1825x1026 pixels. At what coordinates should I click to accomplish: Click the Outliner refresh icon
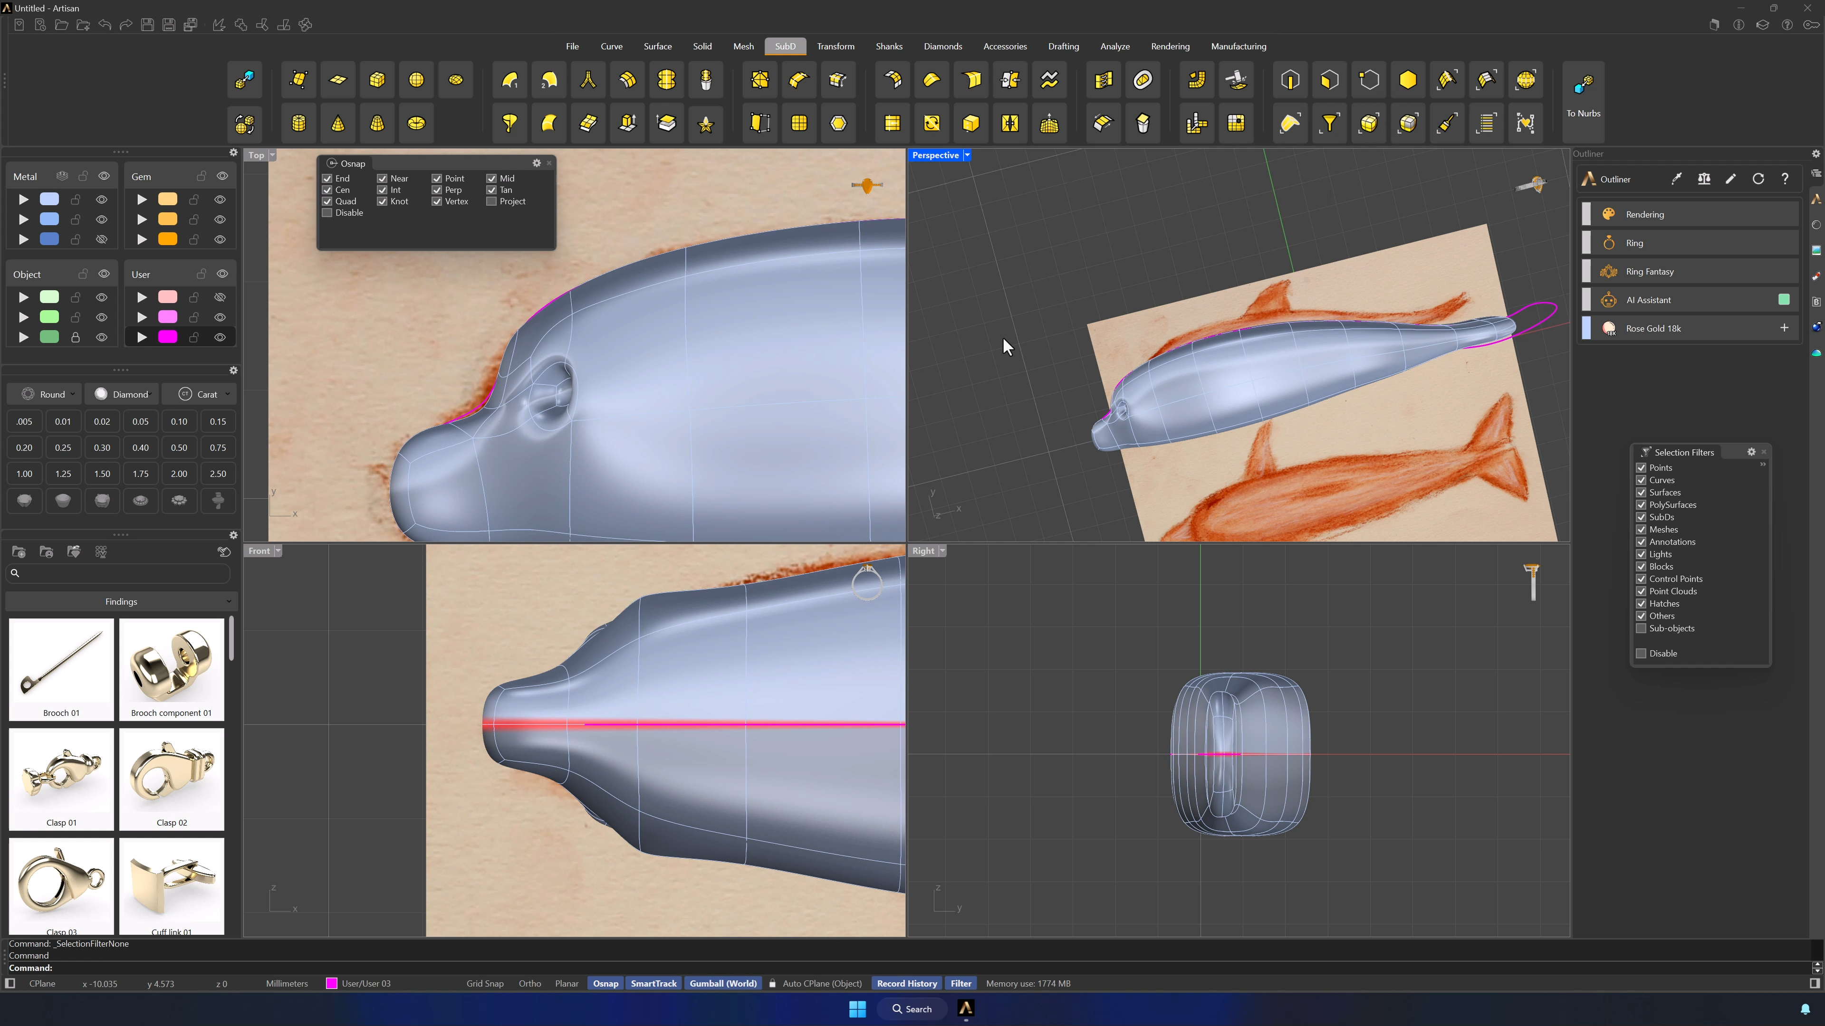click(1758, 179)
